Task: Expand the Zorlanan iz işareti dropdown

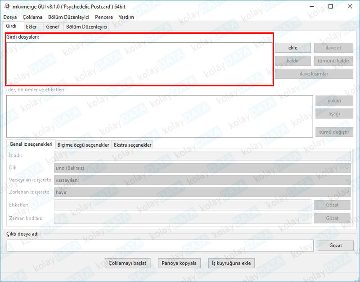Action: [202, 192]
